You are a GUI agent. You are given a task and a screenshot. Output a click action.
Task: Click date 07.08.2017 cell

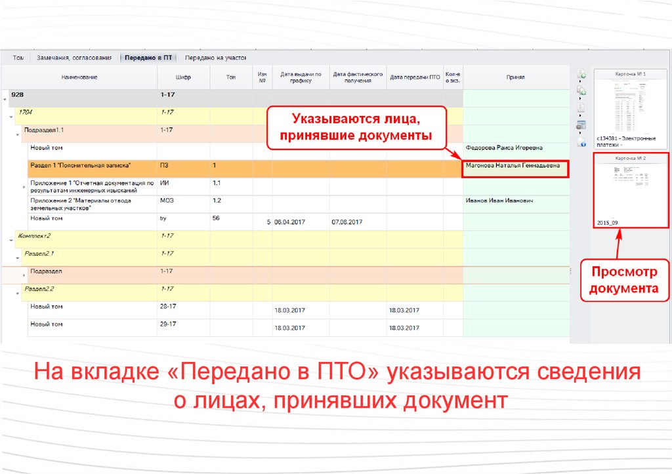point(358,222)
